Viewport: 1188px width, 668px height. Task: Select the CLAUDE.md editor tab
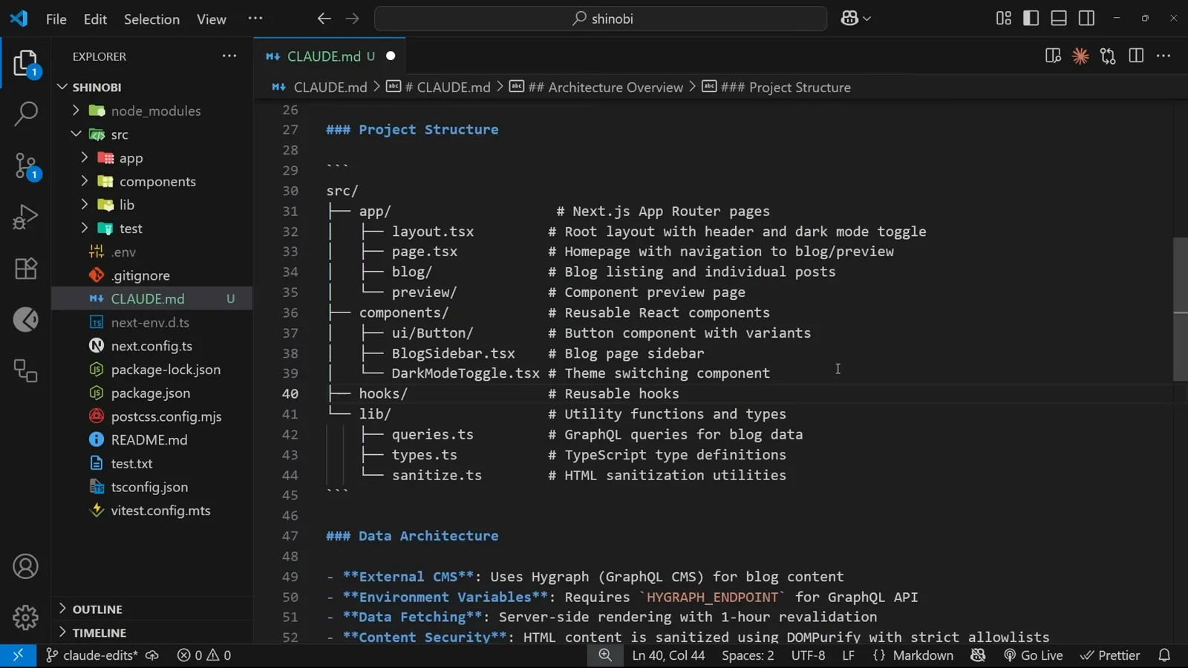[x=330, y=56]
